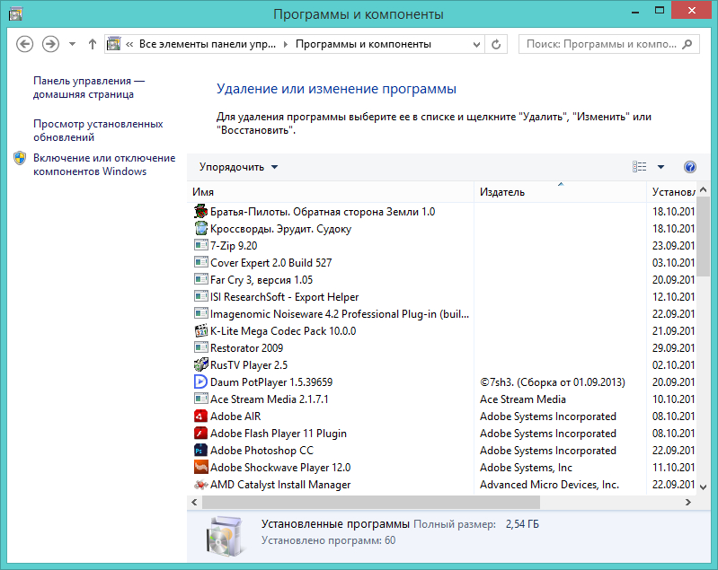Click the install date of RusTV Player
The width and height of the screenshot is (718, 570).
coord(673,365)
